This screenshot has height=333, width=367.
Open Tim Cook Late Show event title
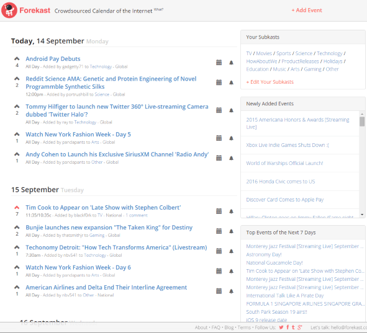(x=103, y=208)
